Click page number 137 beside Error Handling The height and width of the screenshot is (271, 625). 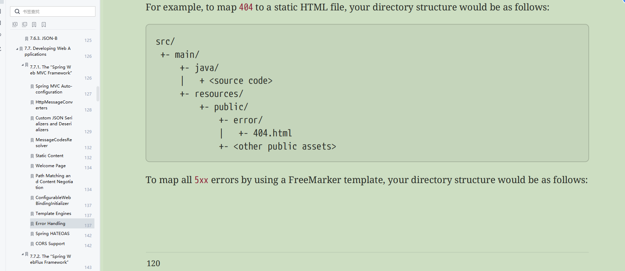point(88,226)
